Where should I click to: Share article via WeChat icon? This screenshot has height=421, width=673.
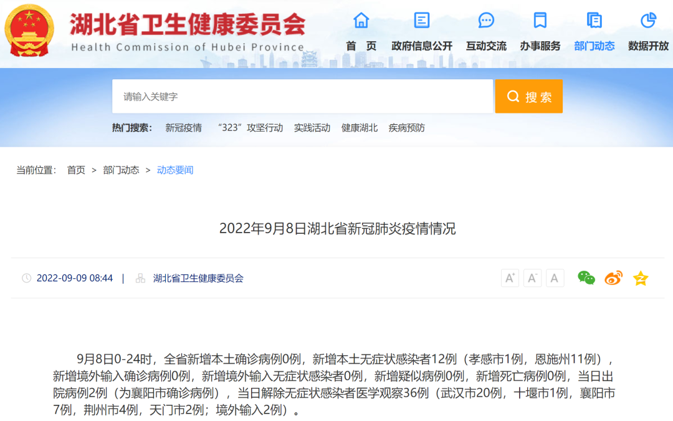point(586,278)
